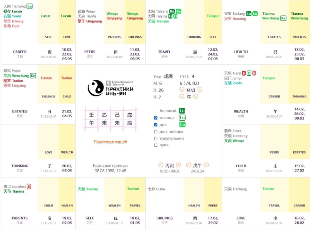Click the Ke badge next to Wenchang in ESTATES
This screenshot has height=229, width=310.
pos(33,76)
